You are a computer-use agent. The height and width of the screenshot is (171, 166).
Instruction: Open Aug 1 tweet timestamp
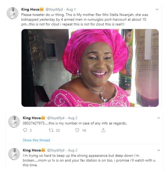[x=71, y=9]
